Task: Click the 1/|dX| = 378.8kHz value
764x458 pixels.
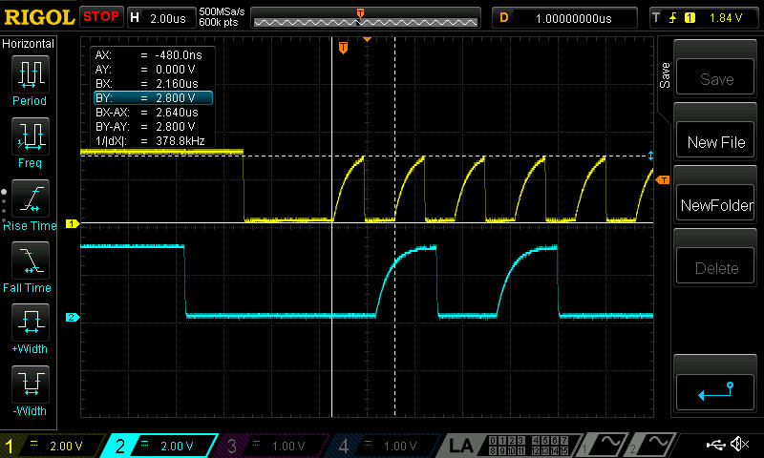Action: tap(180, 141)
